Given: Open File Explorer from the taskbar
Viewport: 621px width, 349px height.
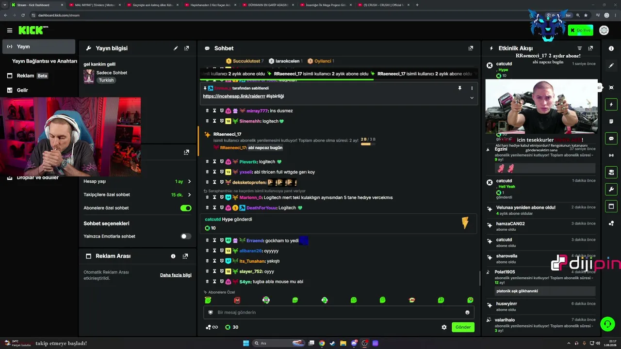Looking at the screenshot, I should (x=343, y=343).
